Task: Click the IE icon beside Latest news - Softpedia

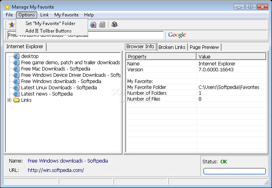Action: [16, 94]
